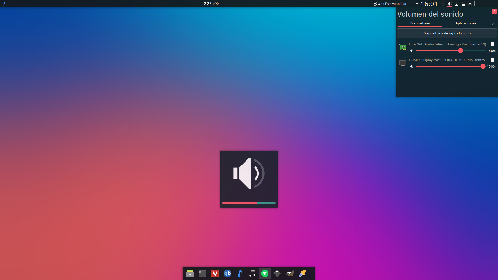Click the Line Out device name label
Image resolution: width=498 pixels, height=280 pixels.
click(447, 44)
